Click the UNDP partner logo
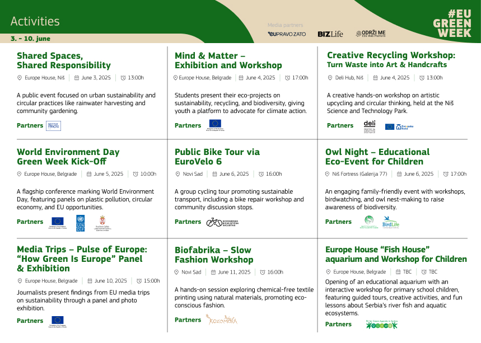Image resolution: width=481 pixels, height=343 pixels. (81, 223)
